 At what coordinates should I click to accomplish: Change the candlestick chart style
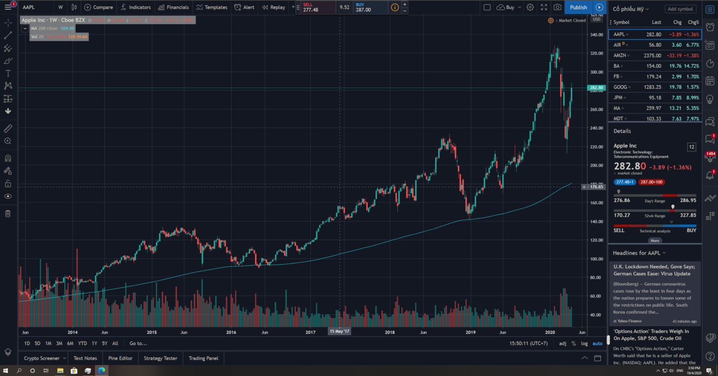(x=74, y=7)
